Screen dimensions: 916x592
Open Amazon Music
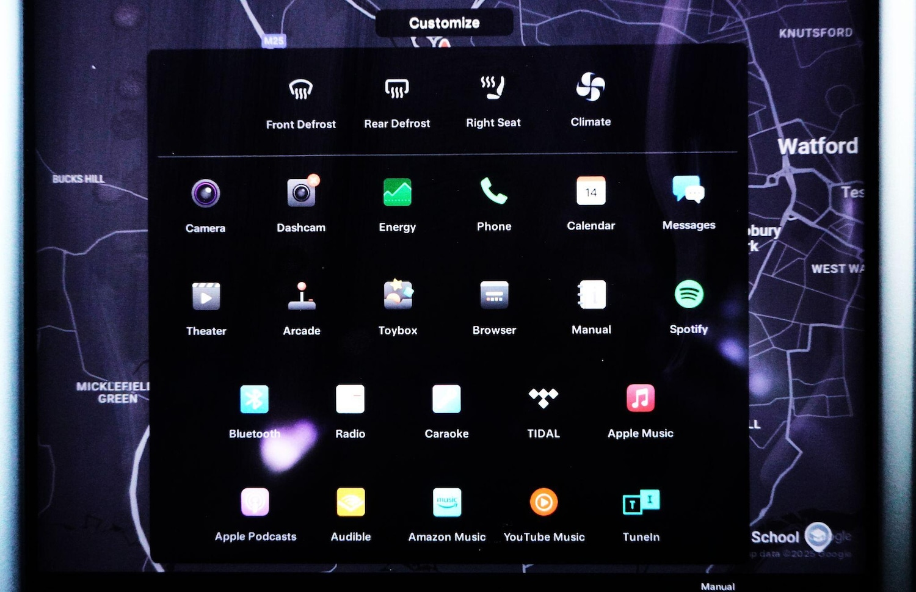(447, 502)
